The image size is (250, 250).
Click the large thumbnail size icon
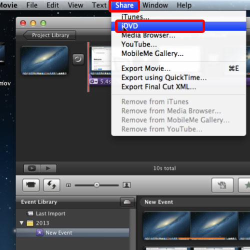126,185
